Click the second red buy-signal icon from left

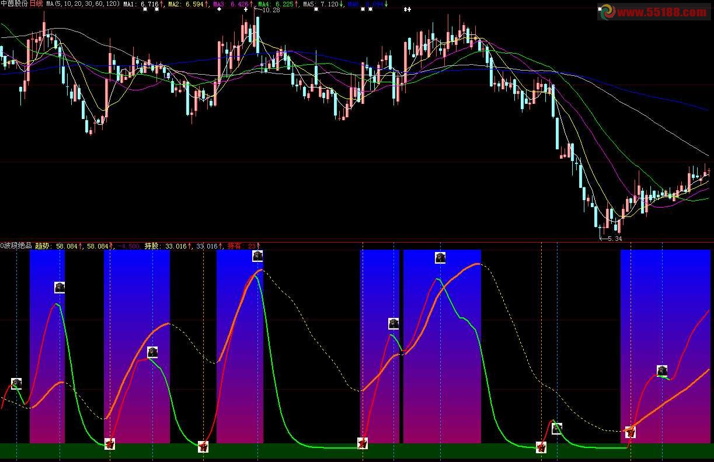[x=203, y=447]
